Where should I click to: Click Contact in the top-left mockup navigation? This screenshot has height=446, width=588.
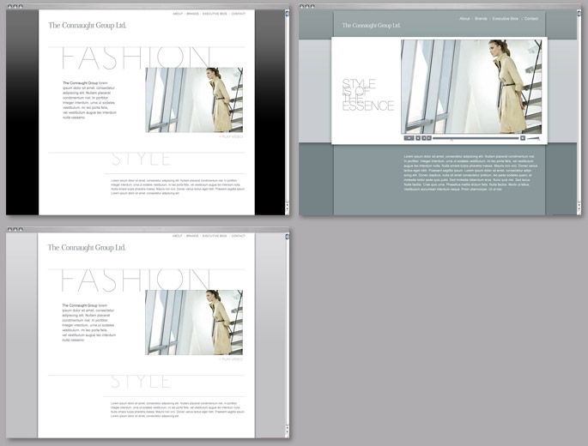pos(238,14)
